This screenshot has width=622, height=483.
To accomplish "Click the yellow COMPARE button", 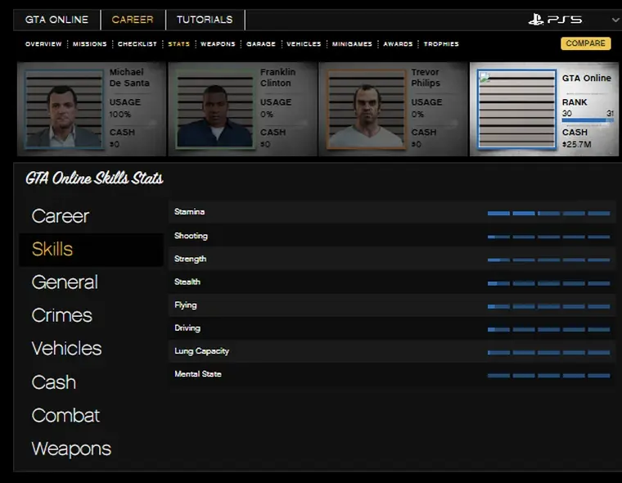I will [x=585, y=43].
